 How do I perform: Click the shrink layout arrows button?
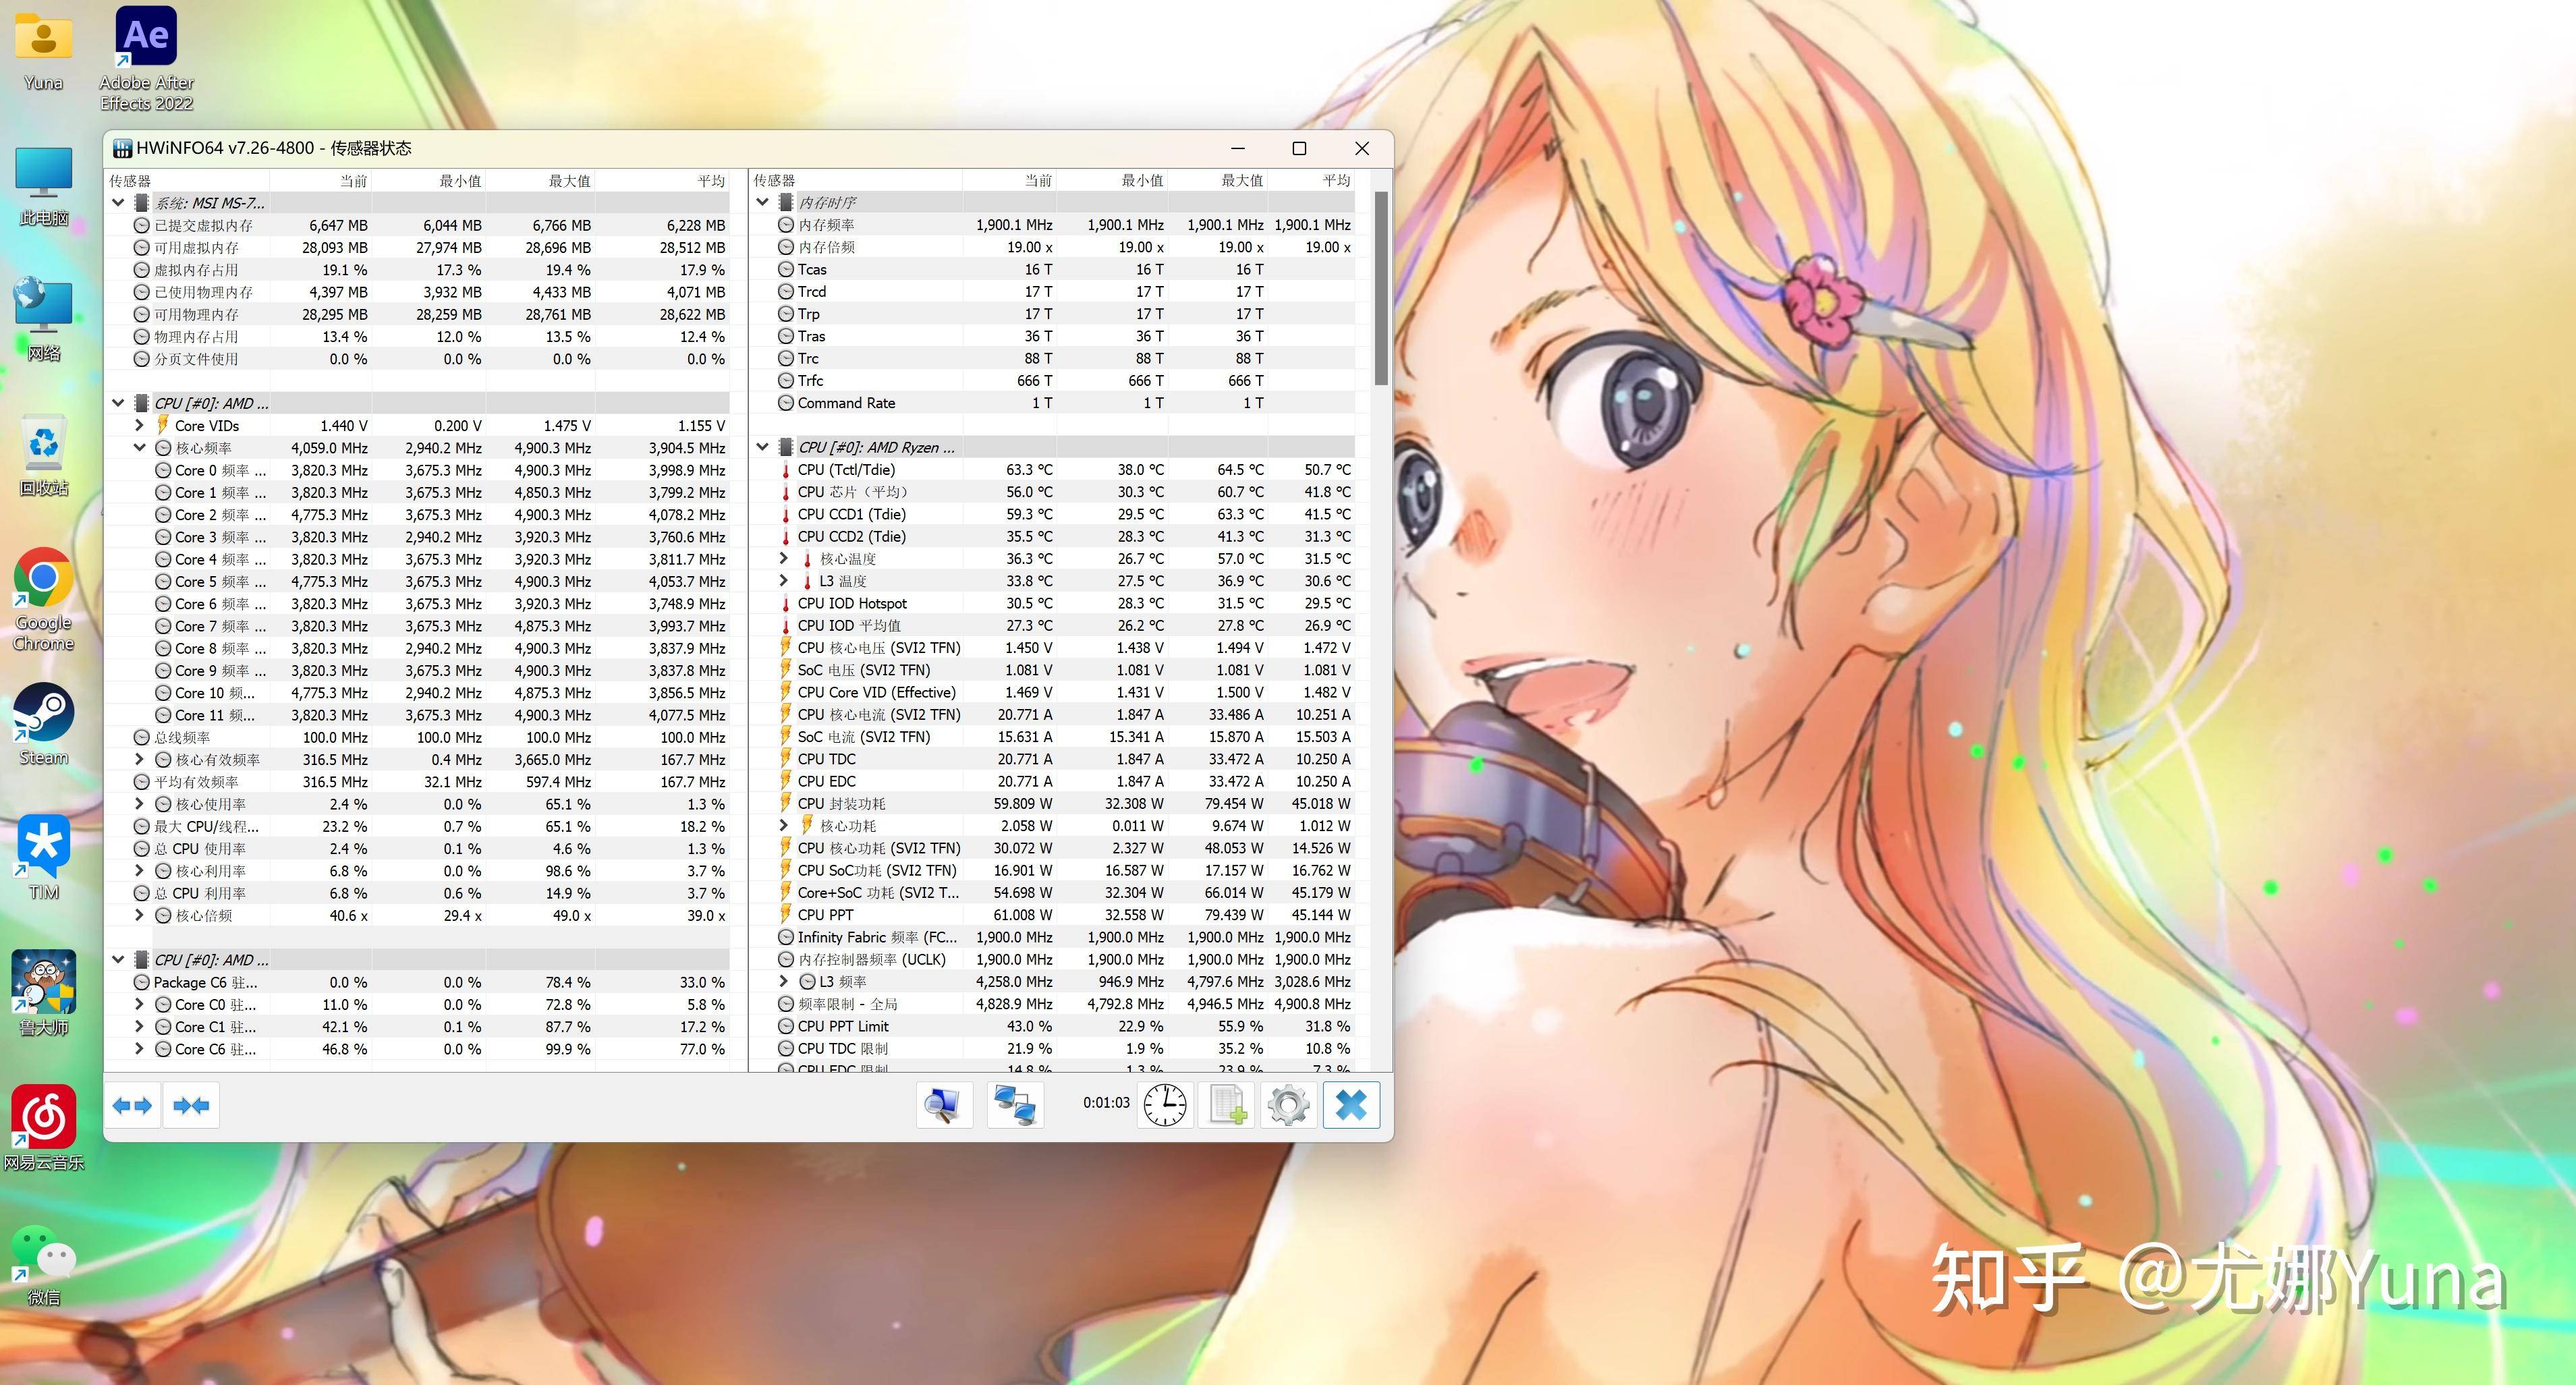(x=191, y=1105)
